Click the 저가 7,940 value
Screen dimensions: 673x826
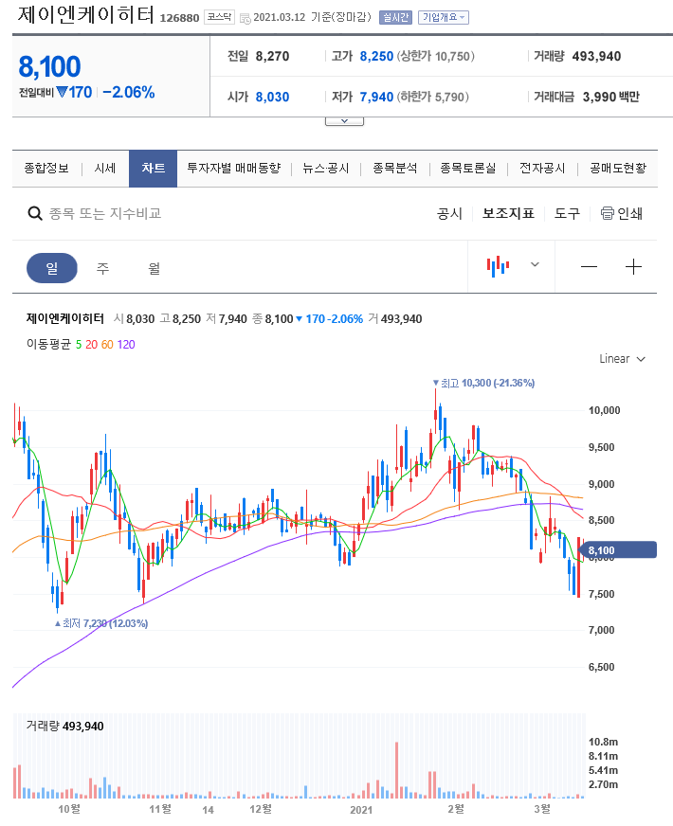point(376,97)
